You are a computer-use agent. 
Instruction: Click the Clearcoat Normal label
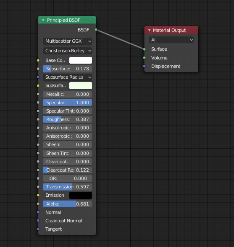click(x=64, y=221)
